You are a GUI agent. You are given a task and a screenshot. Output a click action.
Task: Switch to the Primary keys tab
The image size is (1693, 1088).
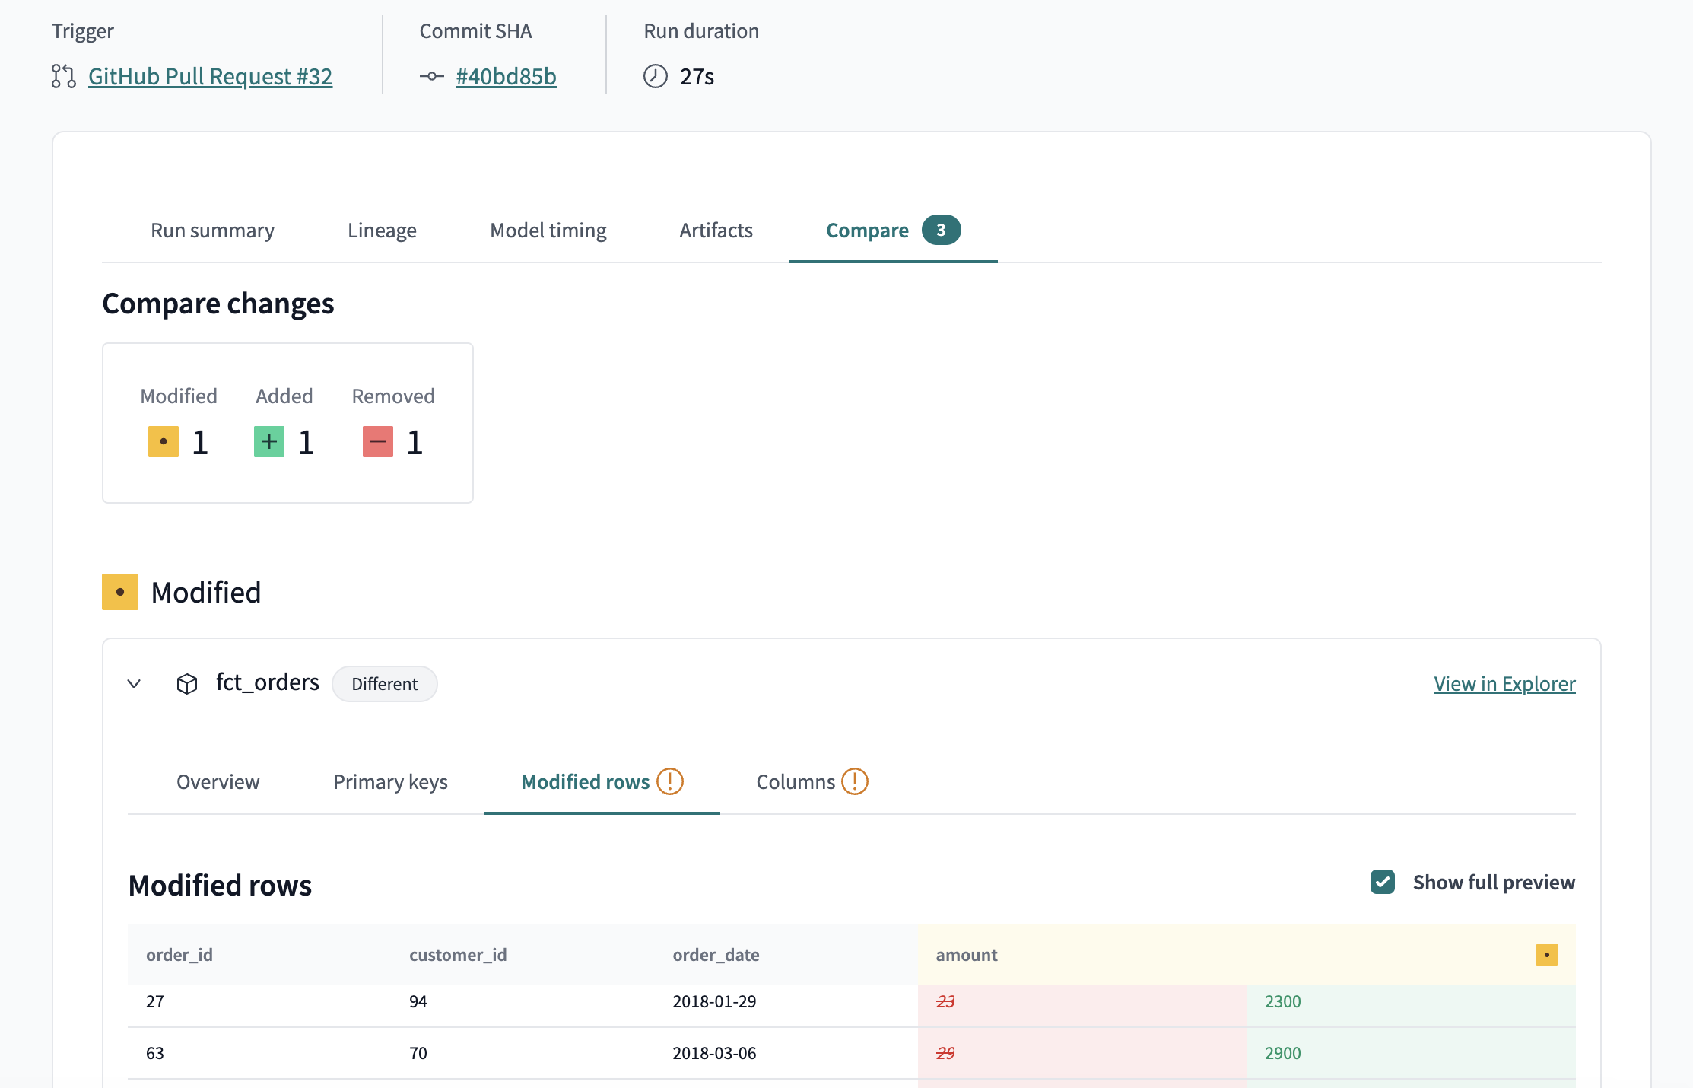click(x=390, y=781)
